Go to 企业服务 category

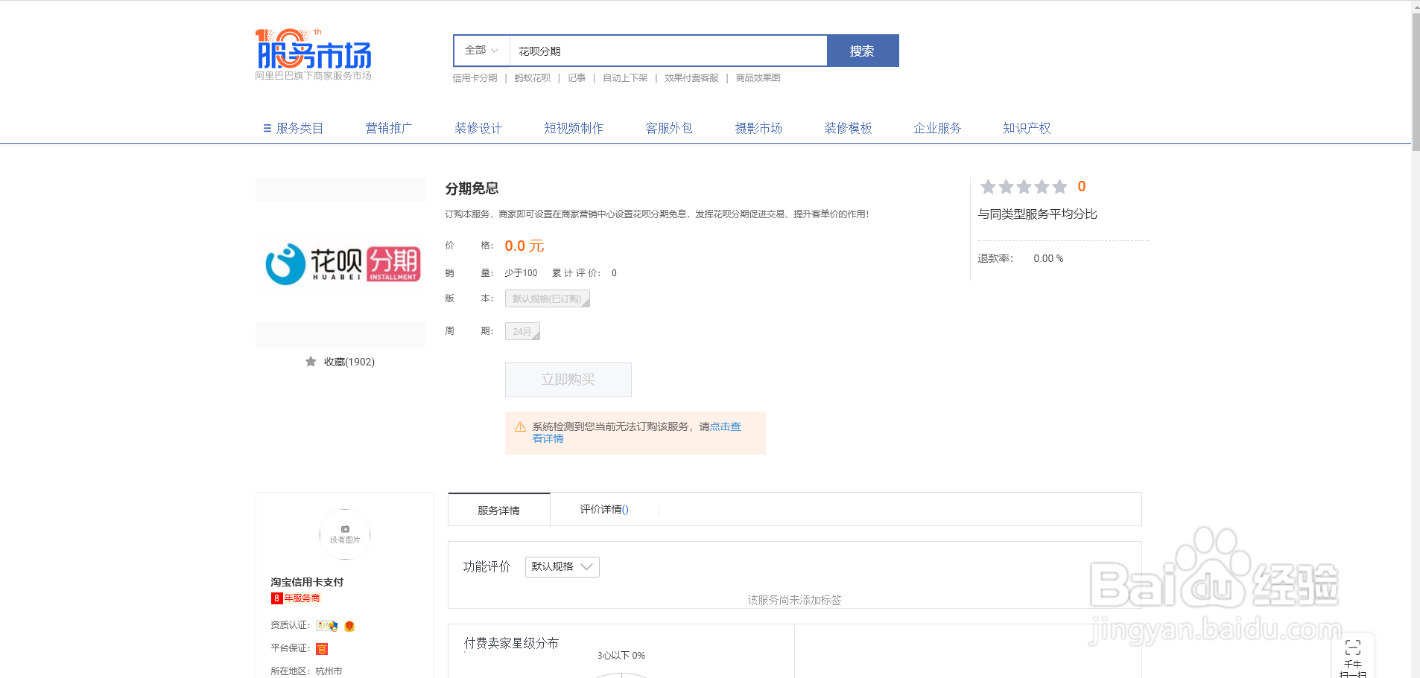point(937,128)
